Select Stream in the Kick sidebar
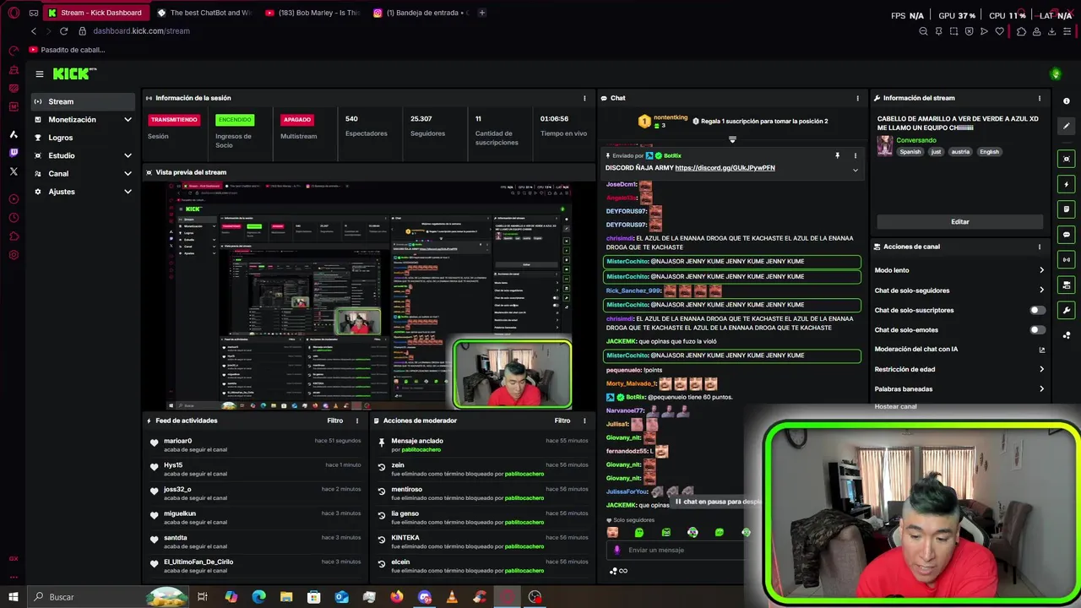The height and width of the screenshot is (608, 1081). coord(83,101)
